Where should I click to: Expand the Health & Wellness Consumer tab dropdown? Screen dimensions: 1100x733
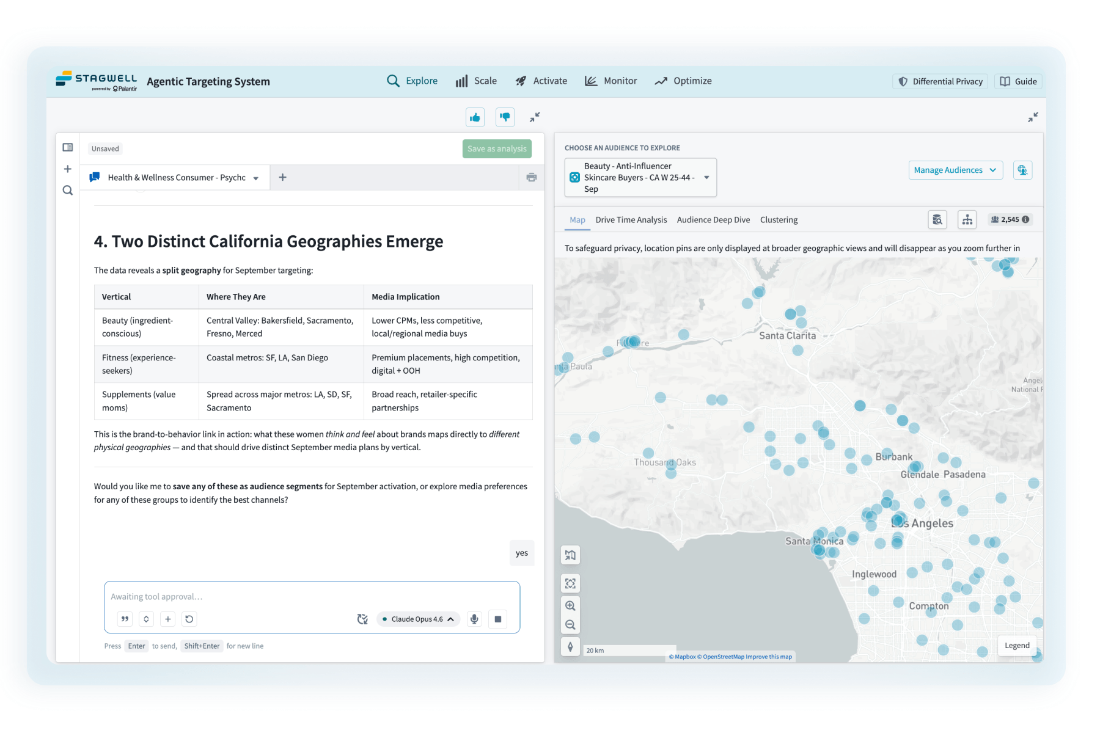point(256,178)
